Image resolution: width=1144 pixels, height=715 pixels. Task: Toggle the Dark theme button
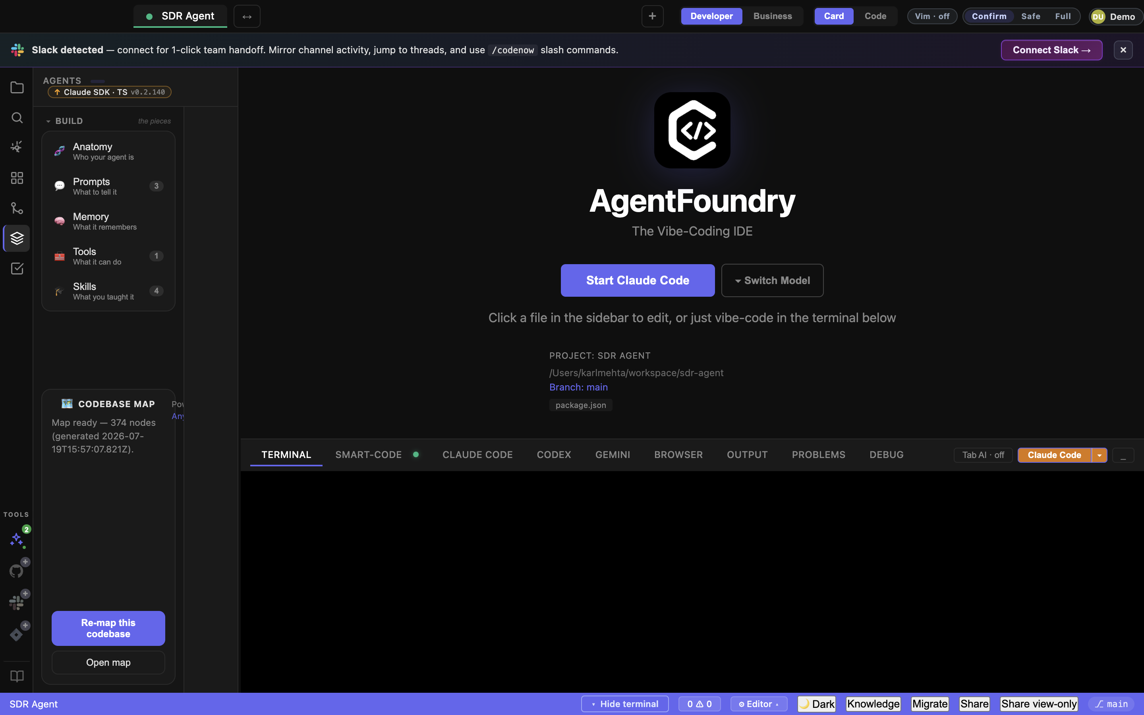click(x=817, y=704)
